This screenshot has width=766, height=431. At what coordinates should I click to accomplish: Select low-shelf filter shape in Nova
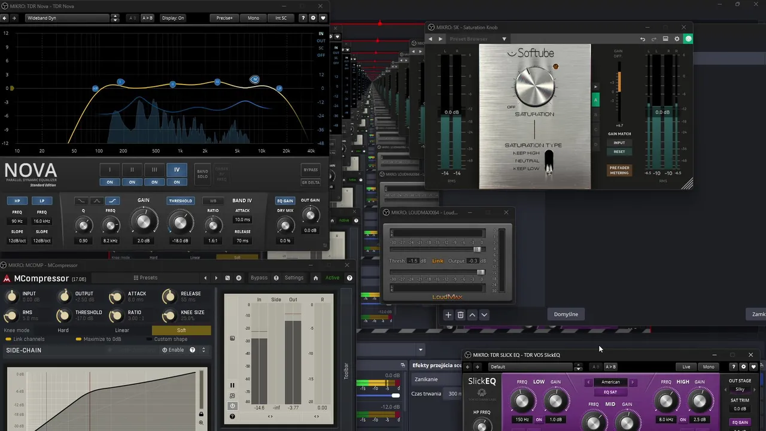coord(81,201)
